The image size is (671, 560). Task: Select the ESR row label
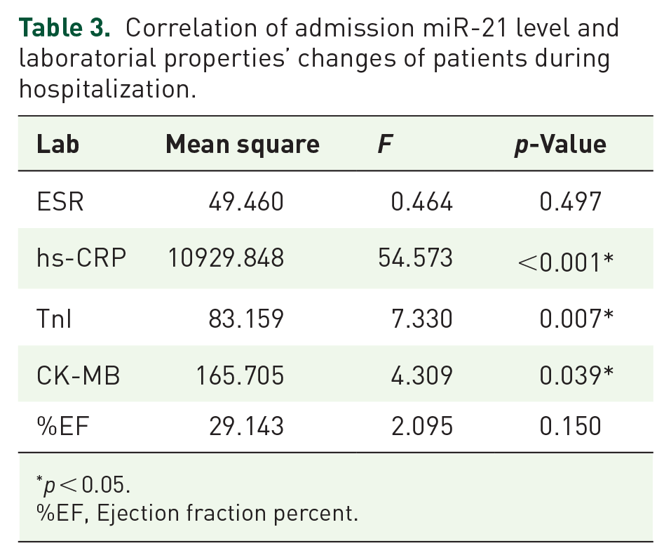(60, 202)
